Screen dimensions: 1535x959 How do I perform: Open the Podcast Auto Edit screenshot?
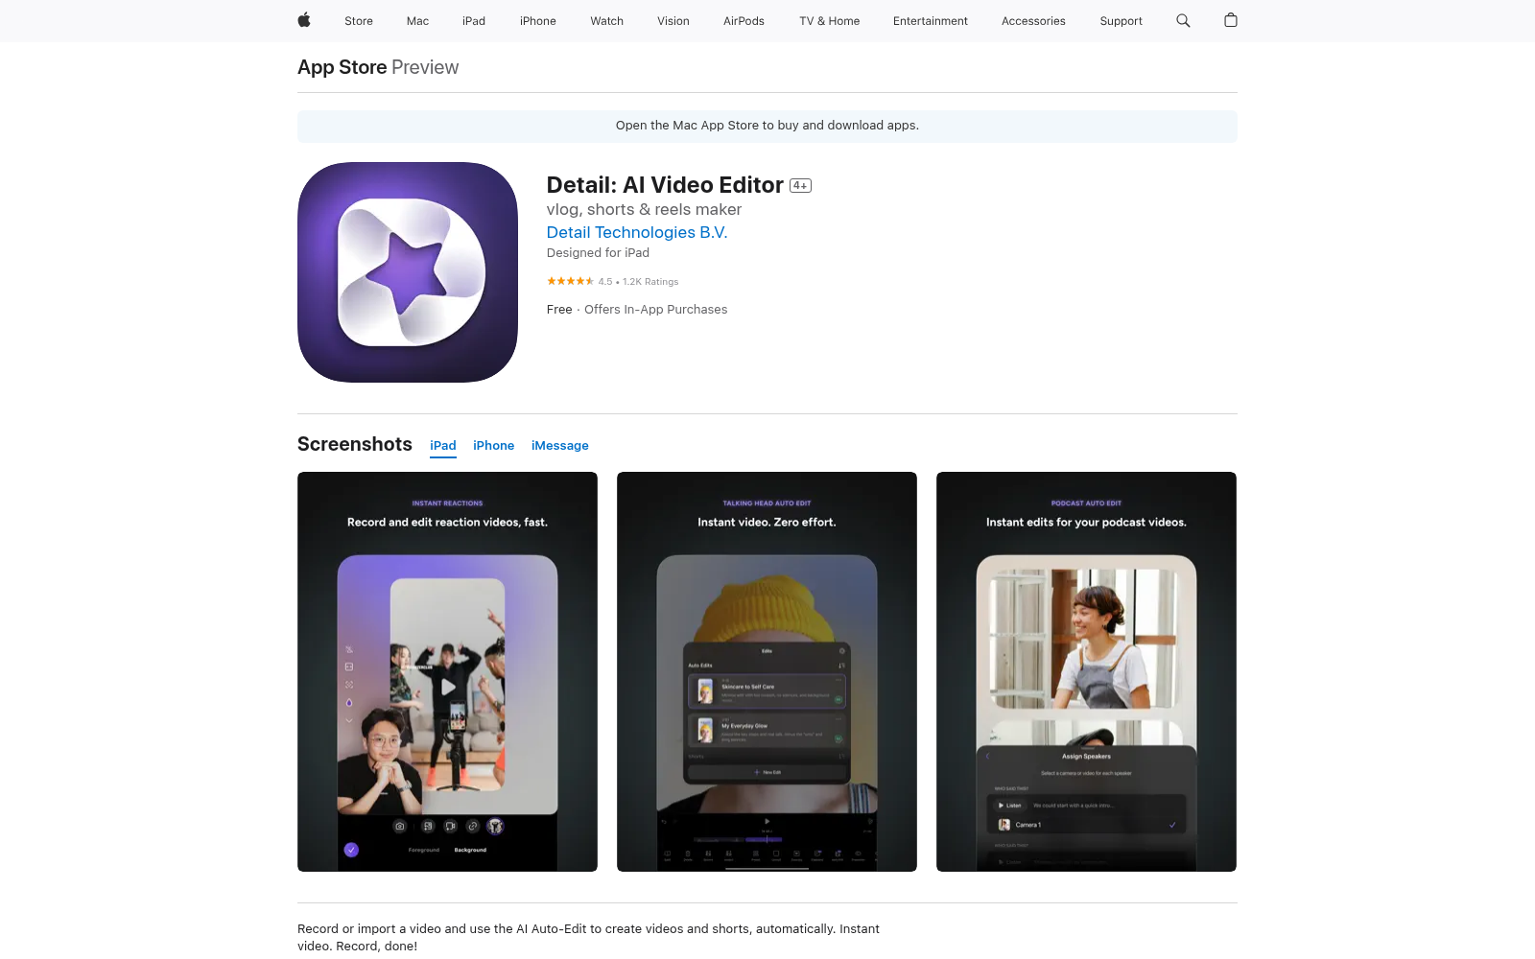tap(1086, 671)
